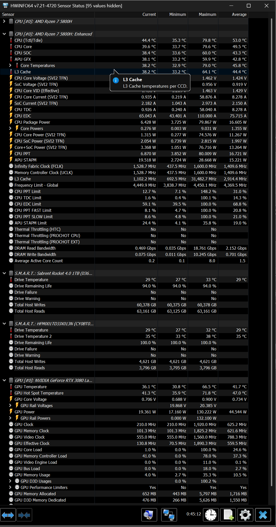Expand the Core Temperatures subgroup
The height and width of the screenshot is (527, 276).
[x=10, y=65]
